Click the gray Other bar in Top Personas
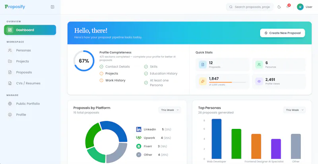Viewport: 318px width, 164px height. (x=296, y=146)
